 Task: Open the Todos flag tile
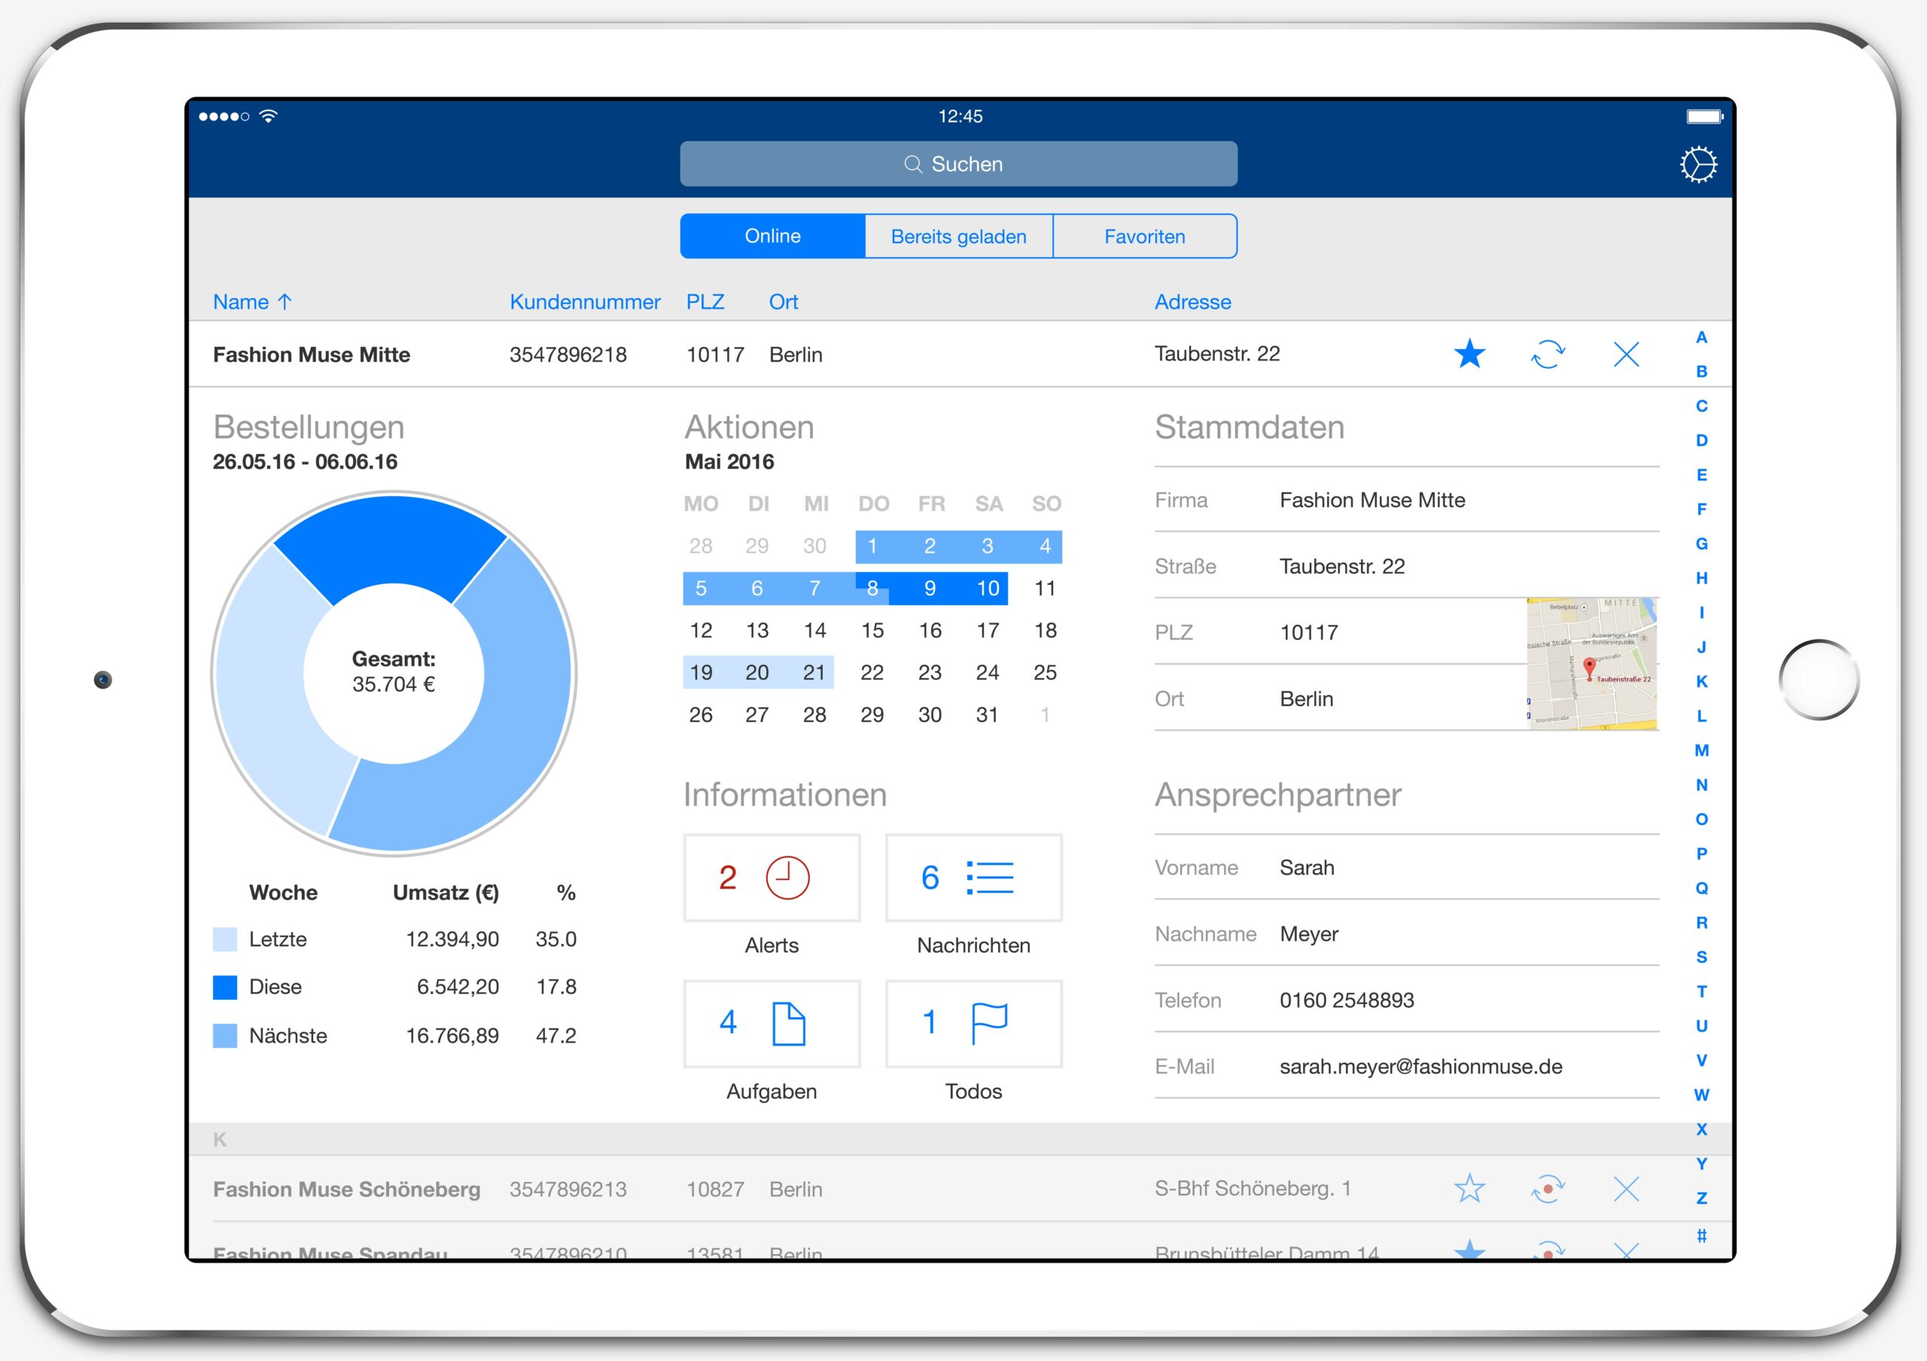point(973,1024)
